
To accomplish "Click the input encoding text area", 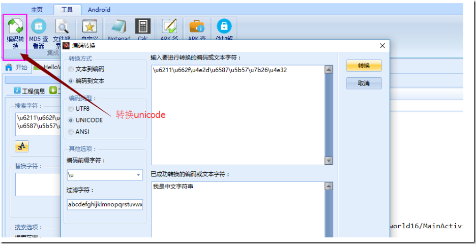I will point(237,115).
